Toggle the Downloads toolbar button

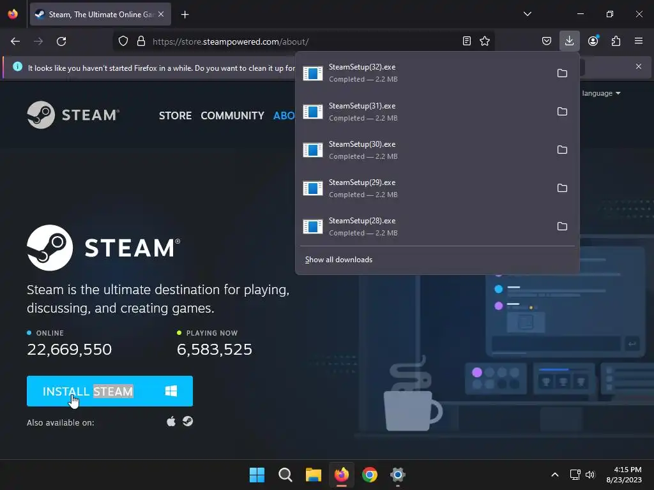click(x=569, y=41)
